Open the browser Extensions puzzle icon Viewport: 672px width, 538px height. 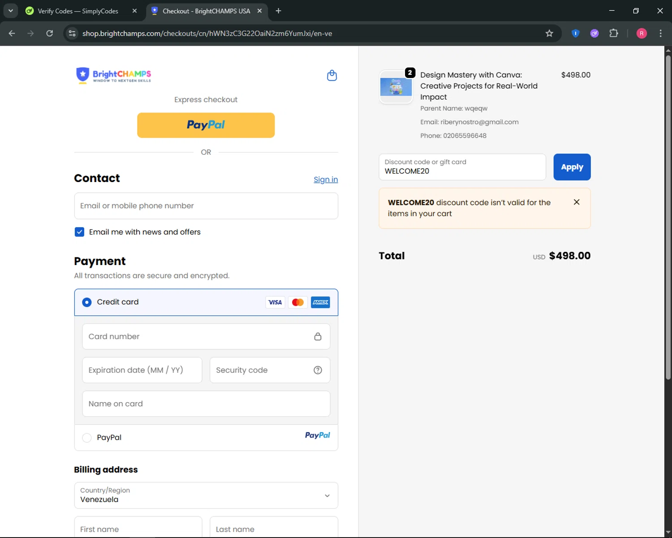[x=614, y=33]
